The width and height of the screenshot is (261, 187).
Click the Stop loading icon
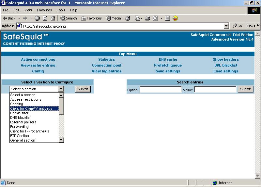[37, 18]
